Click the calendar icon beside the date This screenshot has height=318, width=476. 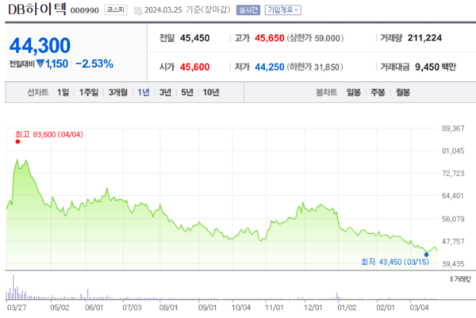140,11
